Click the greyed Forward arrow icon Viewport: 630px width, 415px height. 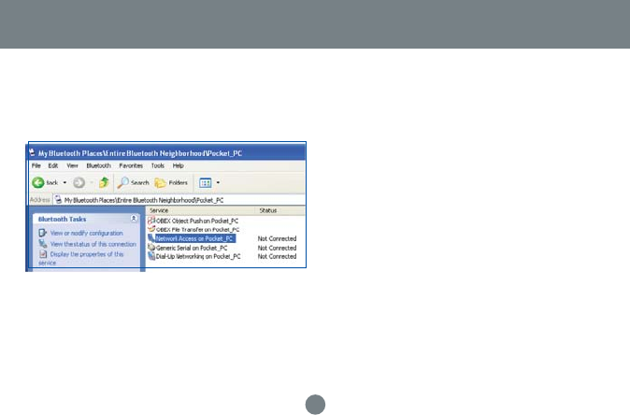coord(79,183)
